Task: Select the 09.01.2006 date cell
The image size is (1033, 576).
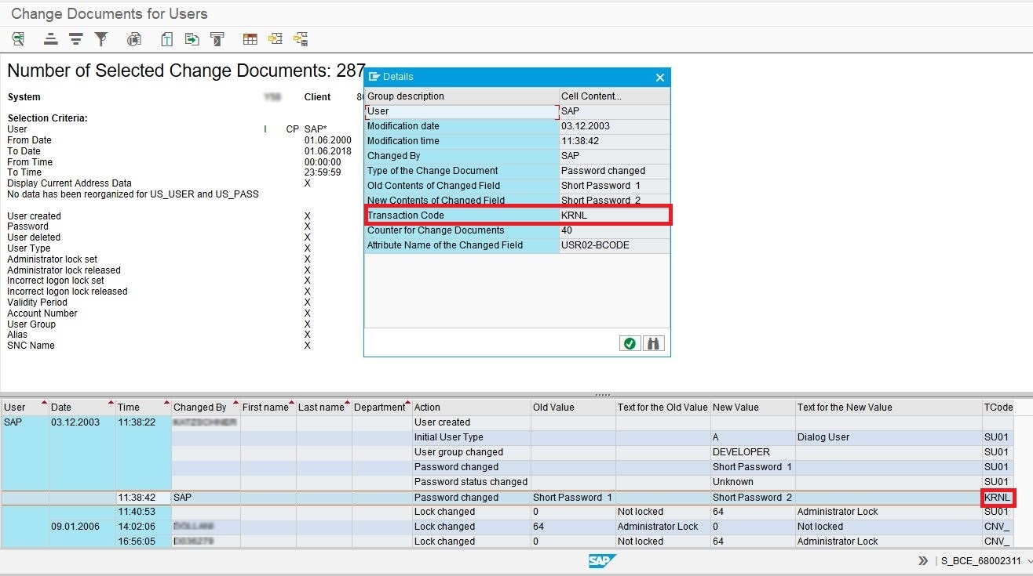Action: (82, 527)
